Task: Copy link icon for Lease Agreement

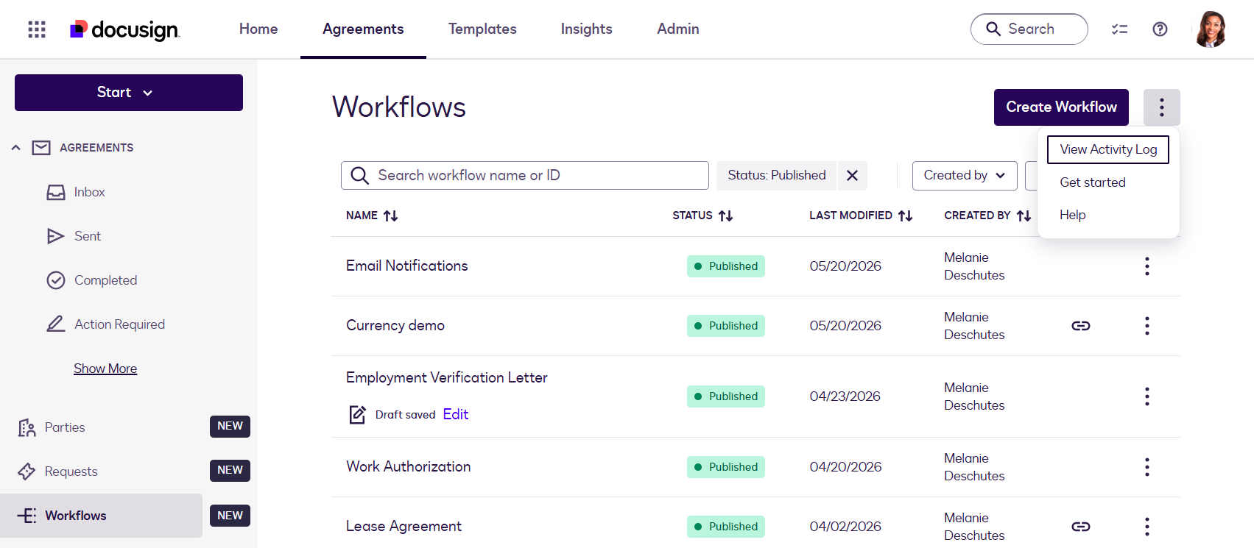Action: click(x=1080, y=527)
